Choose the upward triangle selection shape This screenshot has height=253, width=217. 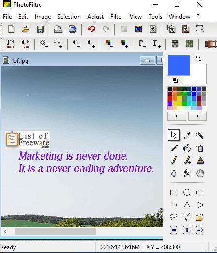187,205
